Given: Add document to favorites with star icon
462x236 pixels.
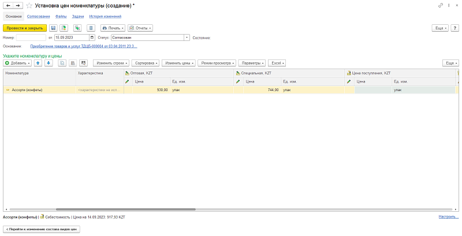Looking at the screenshot, I should pyautogui.click(x=29, y=5).
